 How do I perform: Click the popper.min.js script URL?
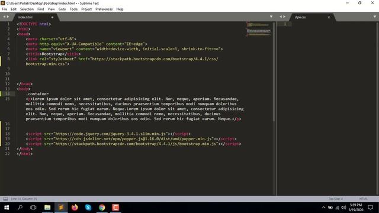[x=134, y=139]
